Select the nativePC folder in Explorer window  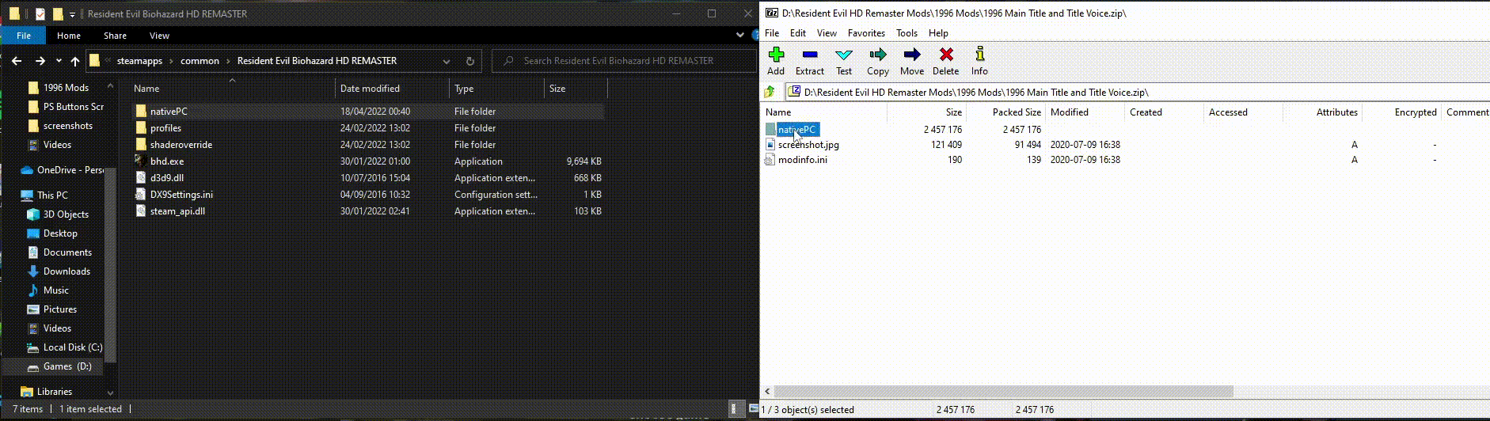[x=169, y=111]
